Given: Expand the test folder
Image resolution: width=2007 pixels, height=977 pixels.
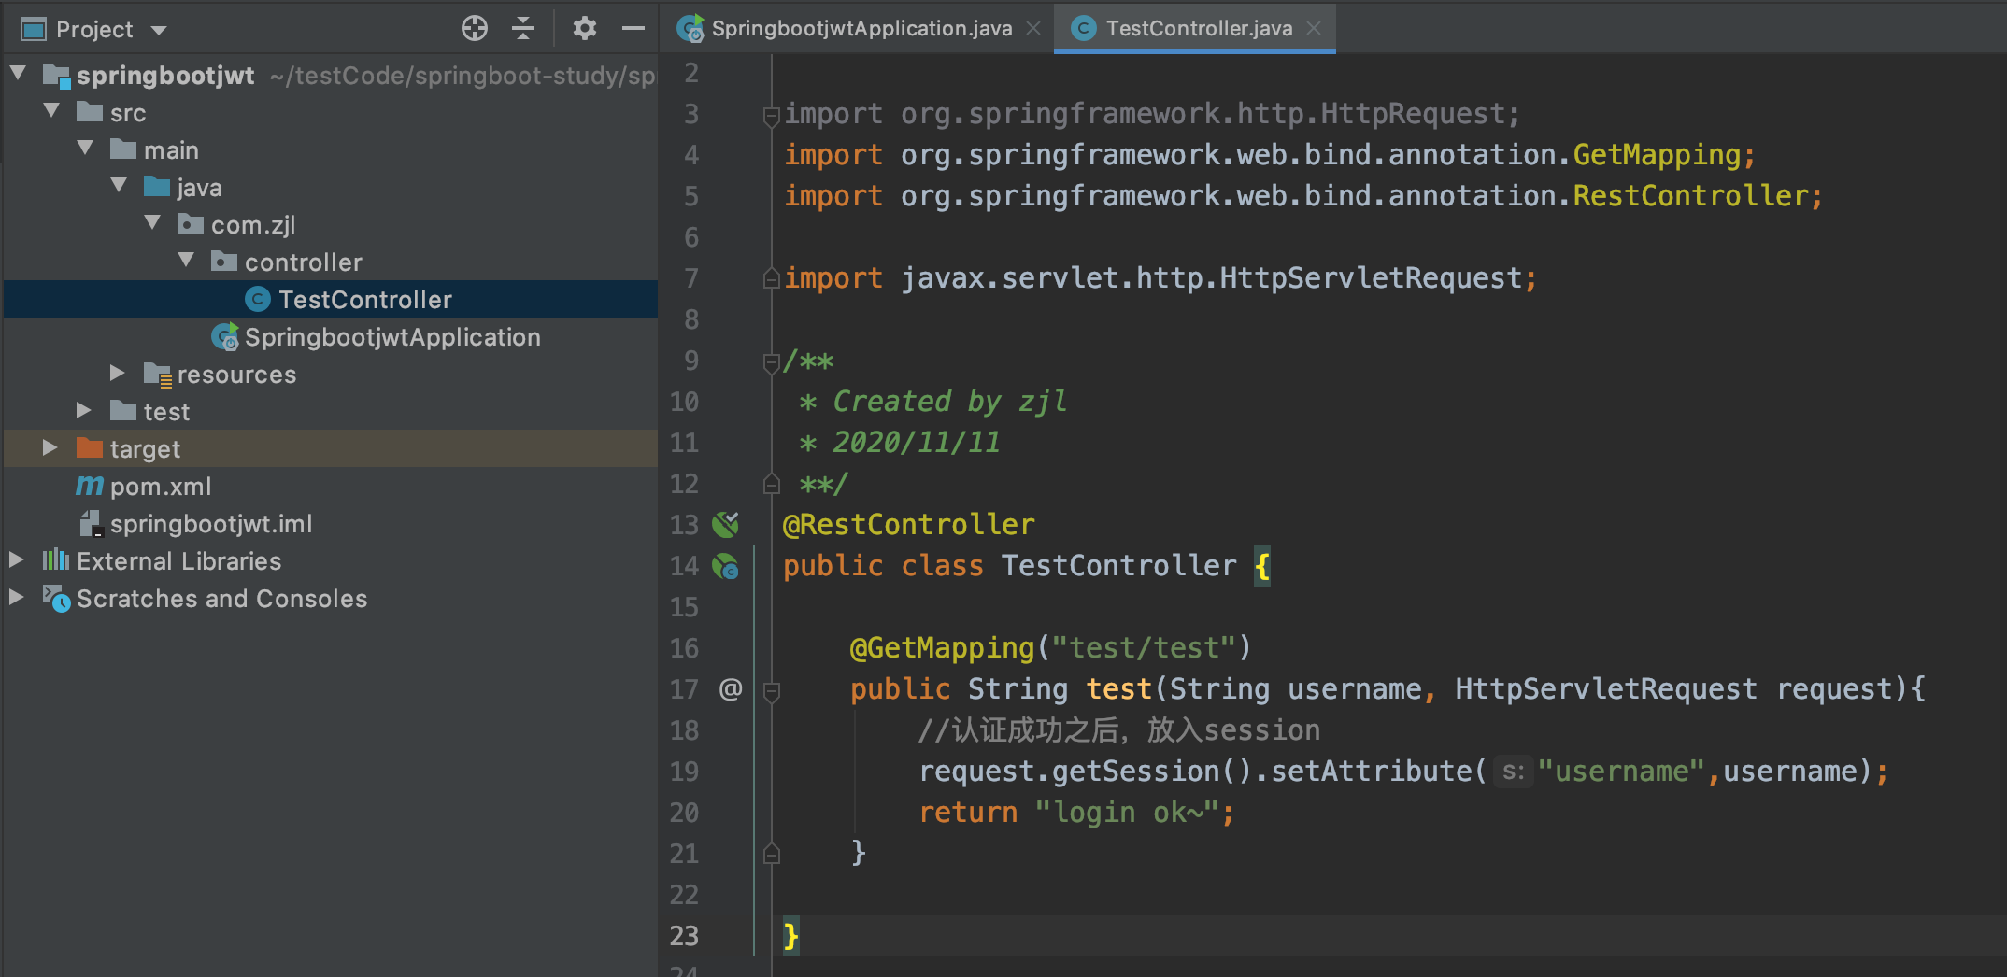Looking at the screenshot, I should pyautogui.click(x=83, y=410).
